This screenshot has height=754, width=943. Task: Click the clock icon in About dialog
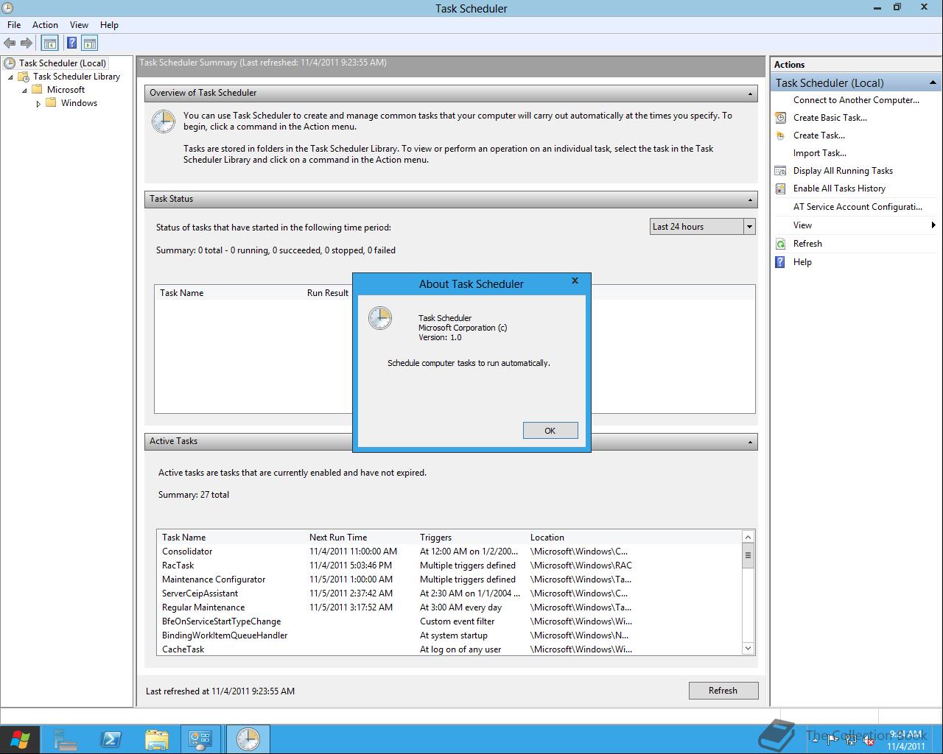click(x=380, y=318)
